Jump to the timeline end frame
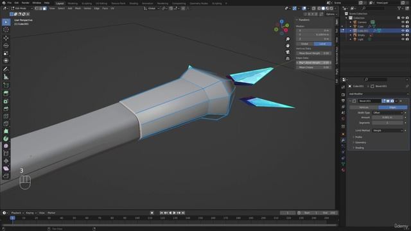Screen dimensions: 411x231 (183, 213)
